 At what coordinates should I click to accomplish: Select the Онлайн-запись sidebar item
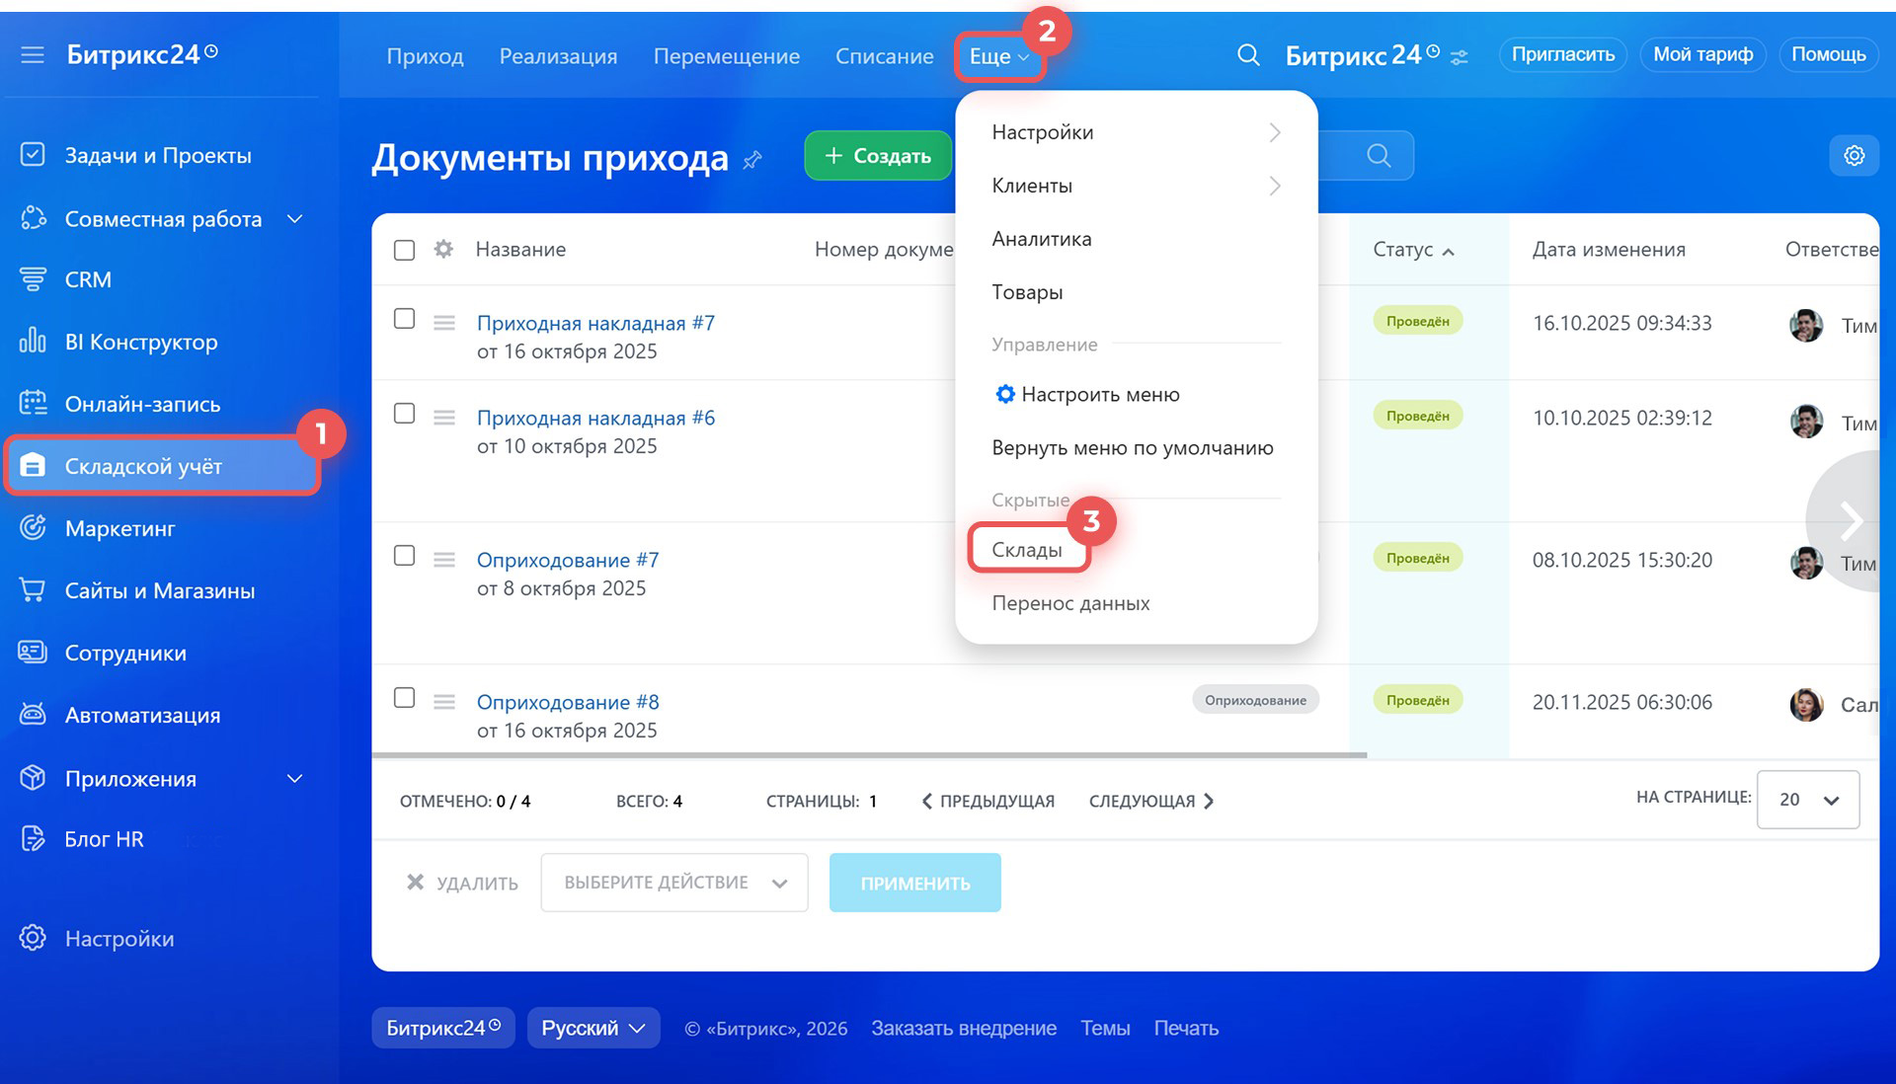point(143,404)
